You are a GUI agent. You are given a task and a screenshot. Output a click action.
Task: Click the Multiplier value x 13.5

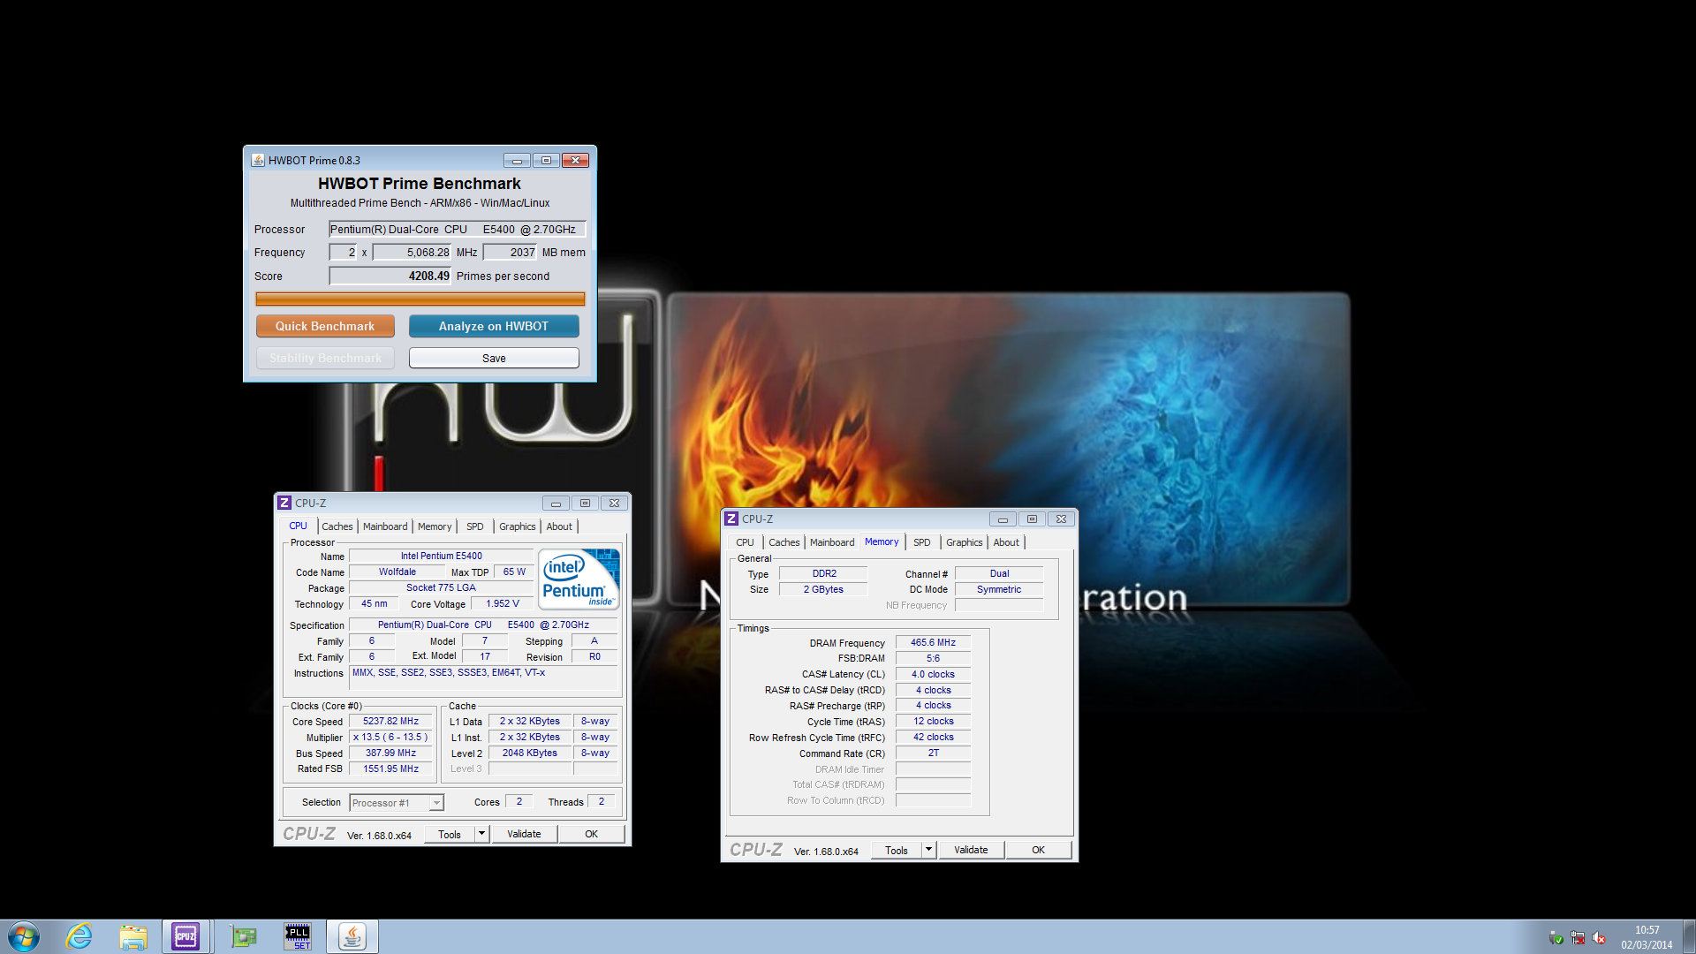tap(390, 738)
